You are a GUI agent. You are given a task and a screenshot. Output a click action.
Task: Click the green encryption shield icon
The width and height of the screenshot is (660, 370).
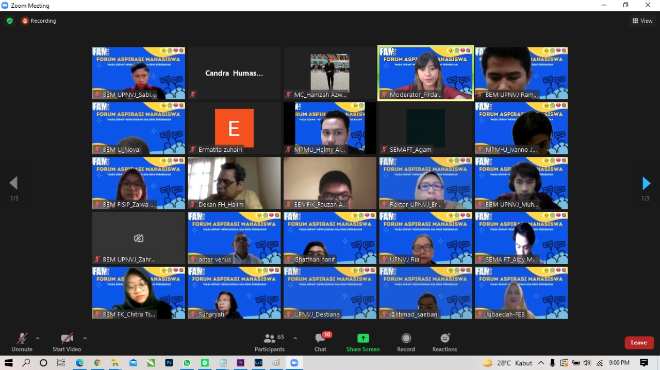coord(9,21)
